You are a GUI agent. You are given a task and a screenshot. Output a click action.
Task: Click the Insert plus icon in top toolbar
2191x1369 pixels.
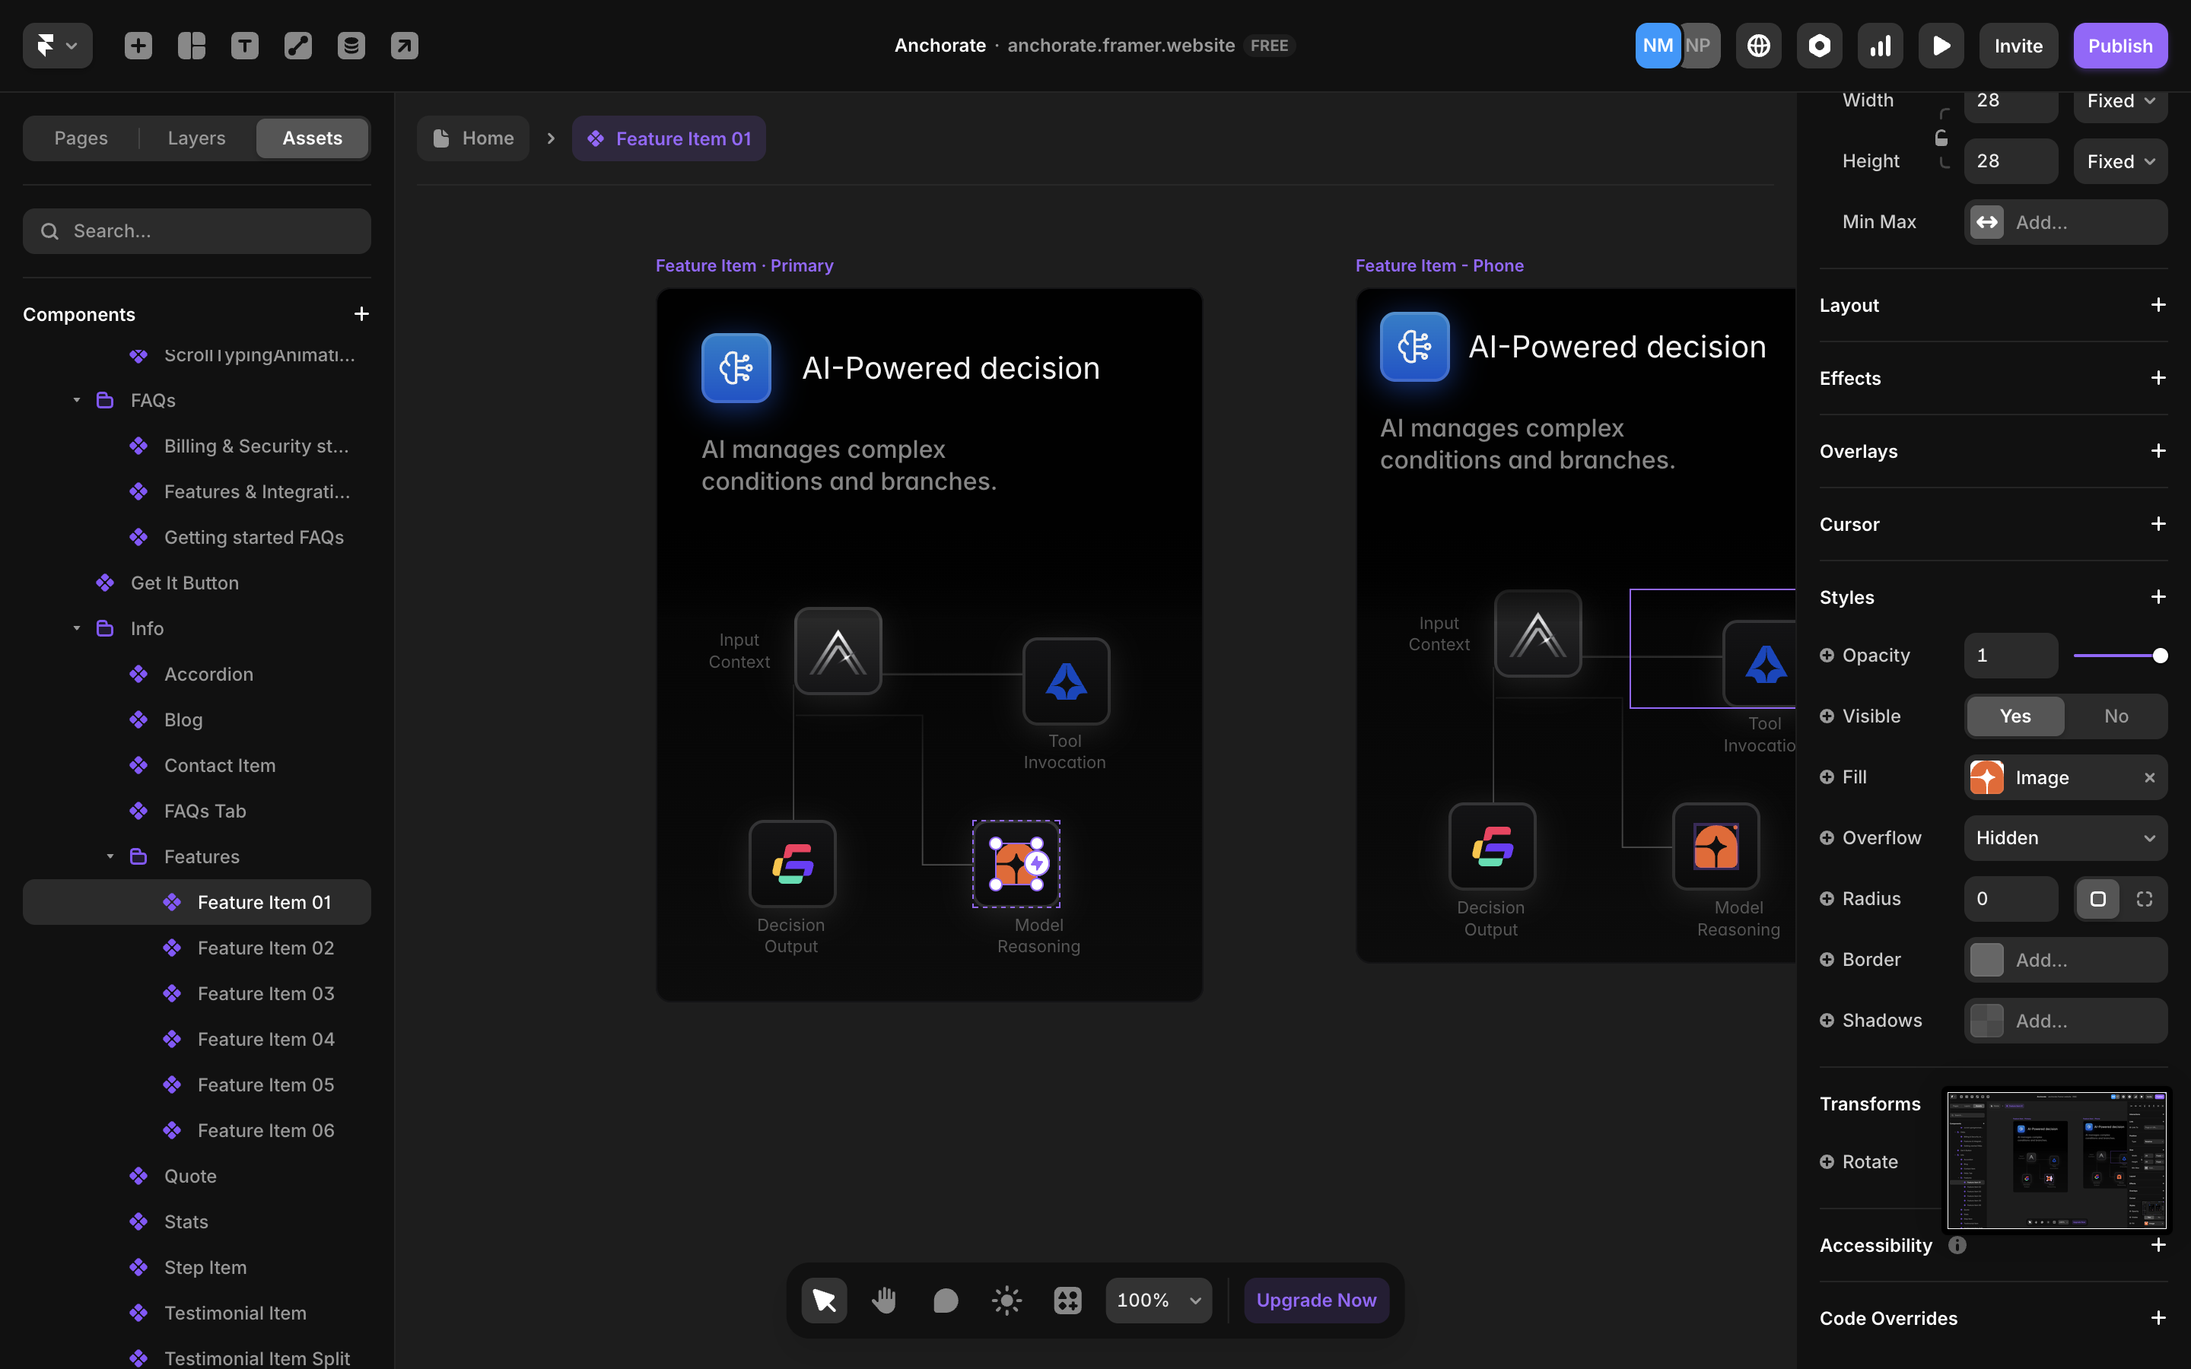pos(138,46)
